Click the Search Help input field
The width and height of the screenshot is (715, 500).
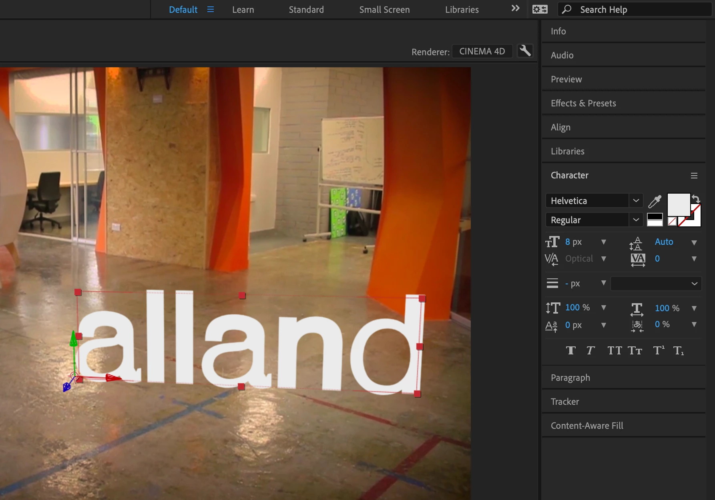pyautogui.click(x=635, y=10)
